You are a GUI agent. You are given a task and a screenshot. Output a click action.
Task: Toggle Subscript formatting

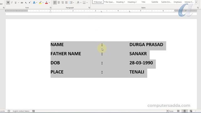[x=26, y=3]
